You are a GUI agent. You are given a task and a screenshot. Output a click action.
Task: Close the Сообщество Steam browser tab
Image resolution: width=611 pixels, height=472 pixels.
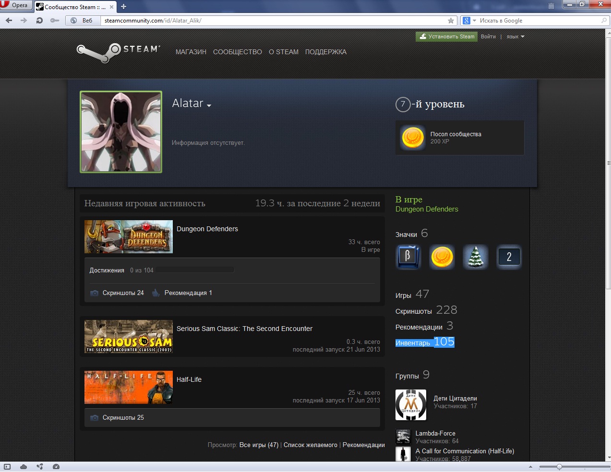coord(112,7)
